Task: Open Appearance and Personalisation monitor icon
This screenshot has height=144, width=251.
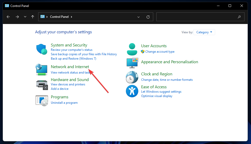Action: coord(132,62)
